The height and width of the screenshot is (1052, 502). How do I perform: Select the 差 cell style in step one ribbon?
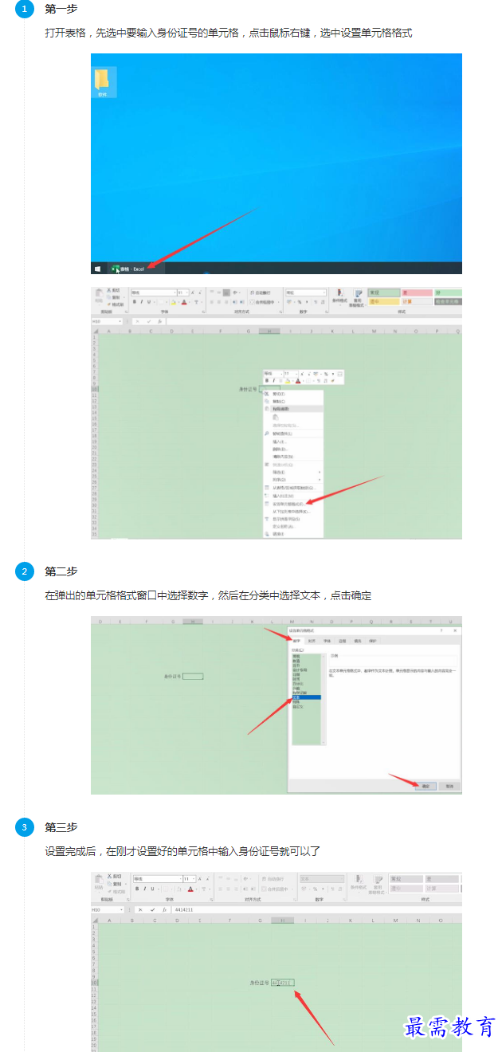[417, 292]
